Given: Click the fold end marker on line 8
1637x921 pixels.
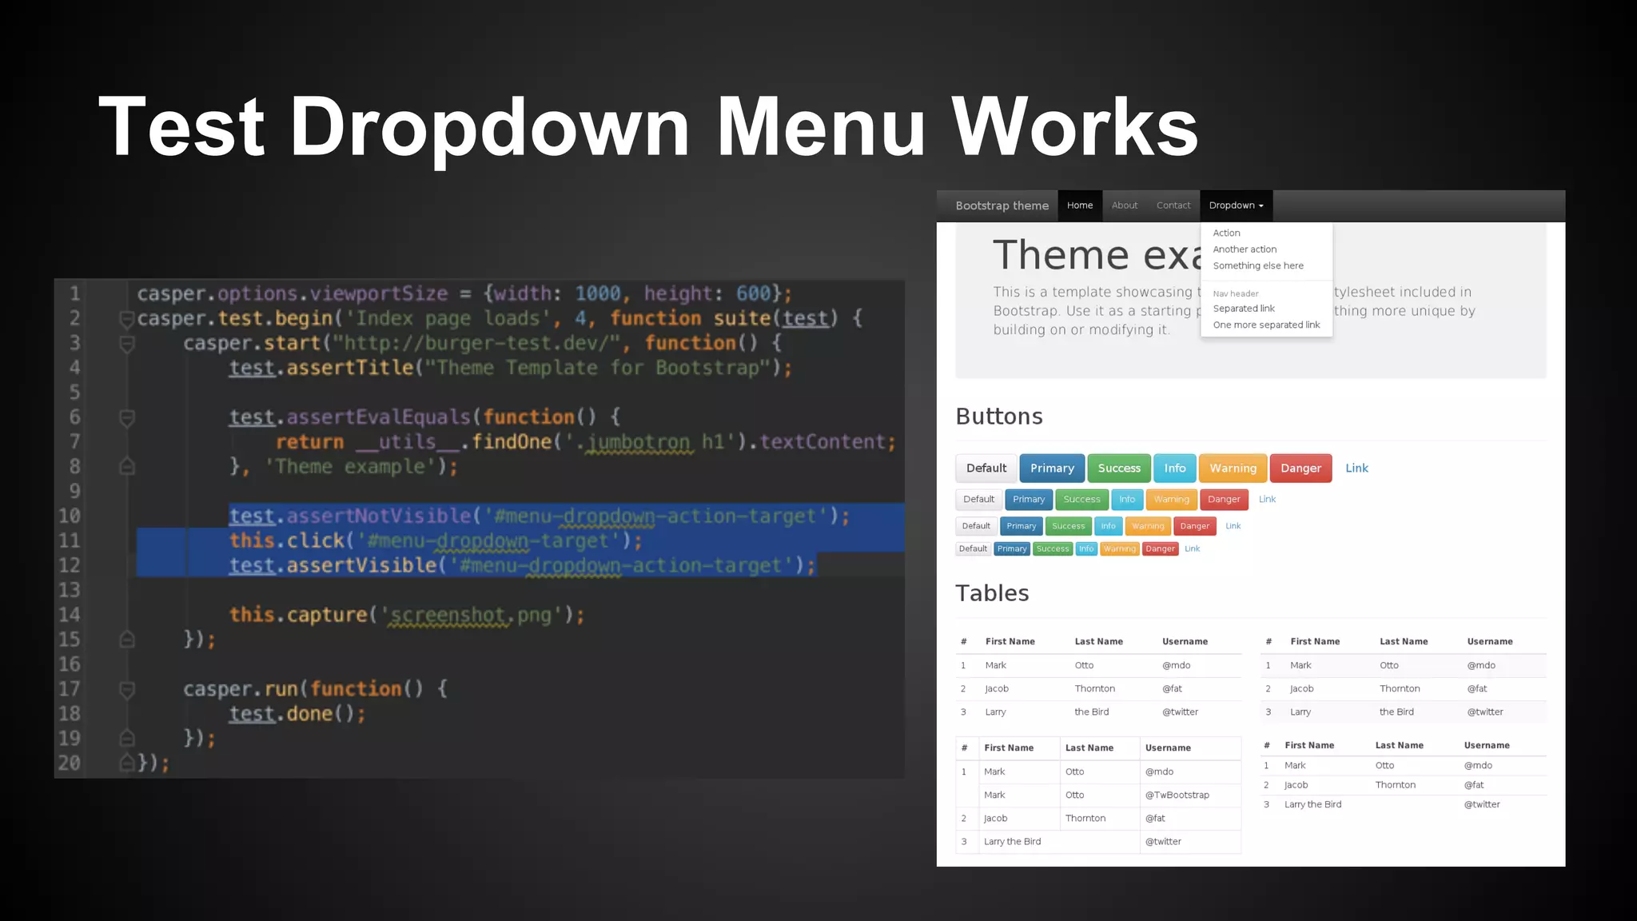Looking at the screenshot, I should click(x=126, y=466).
